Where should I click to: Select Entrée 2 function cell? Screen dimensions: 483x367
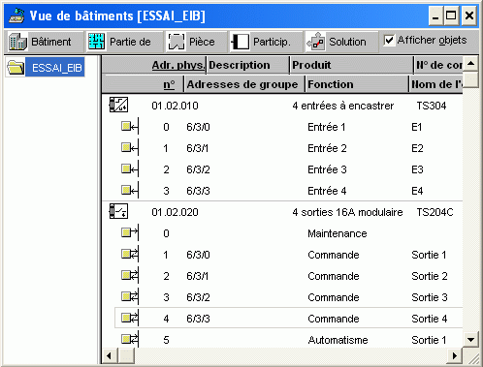click(x=327, y=148)
